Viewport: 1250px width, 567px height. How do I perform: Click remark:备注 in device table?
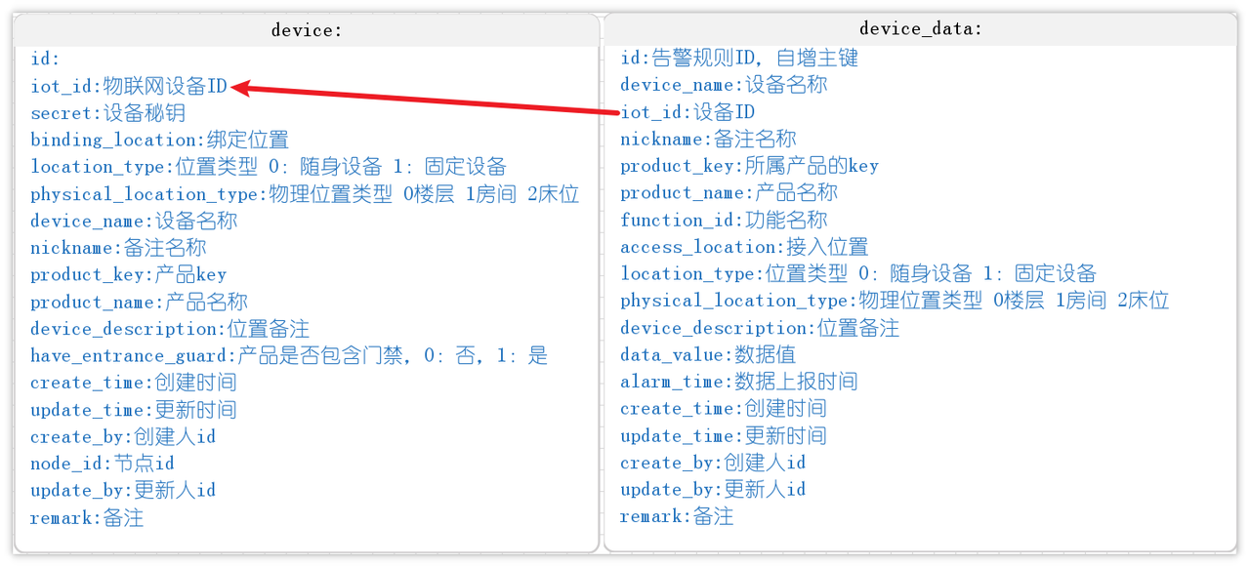pyautogui.click(x=87, y=518)
